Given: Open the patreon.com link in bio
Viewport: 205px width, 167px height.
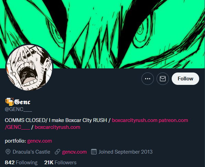Looking at the screenshot, I should click(173, 120).
